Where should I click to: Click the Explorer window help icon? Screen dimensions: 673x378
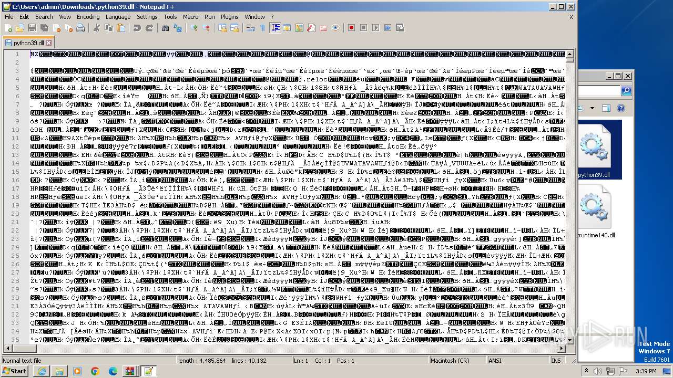click(620, 109)
